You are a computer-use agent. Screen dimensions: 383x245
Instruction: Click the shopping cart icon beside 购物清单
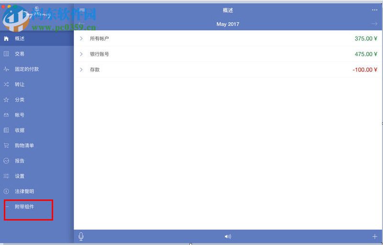(6, 145)
